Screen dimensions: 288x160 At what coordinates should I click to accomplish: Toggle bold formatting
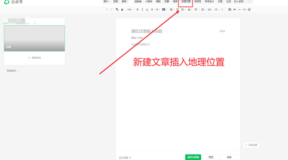137,10
